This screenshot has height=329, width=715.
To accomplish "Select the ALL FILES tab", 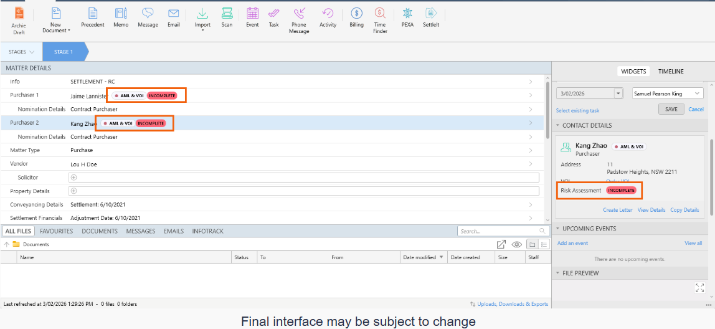I will (18, 231).
